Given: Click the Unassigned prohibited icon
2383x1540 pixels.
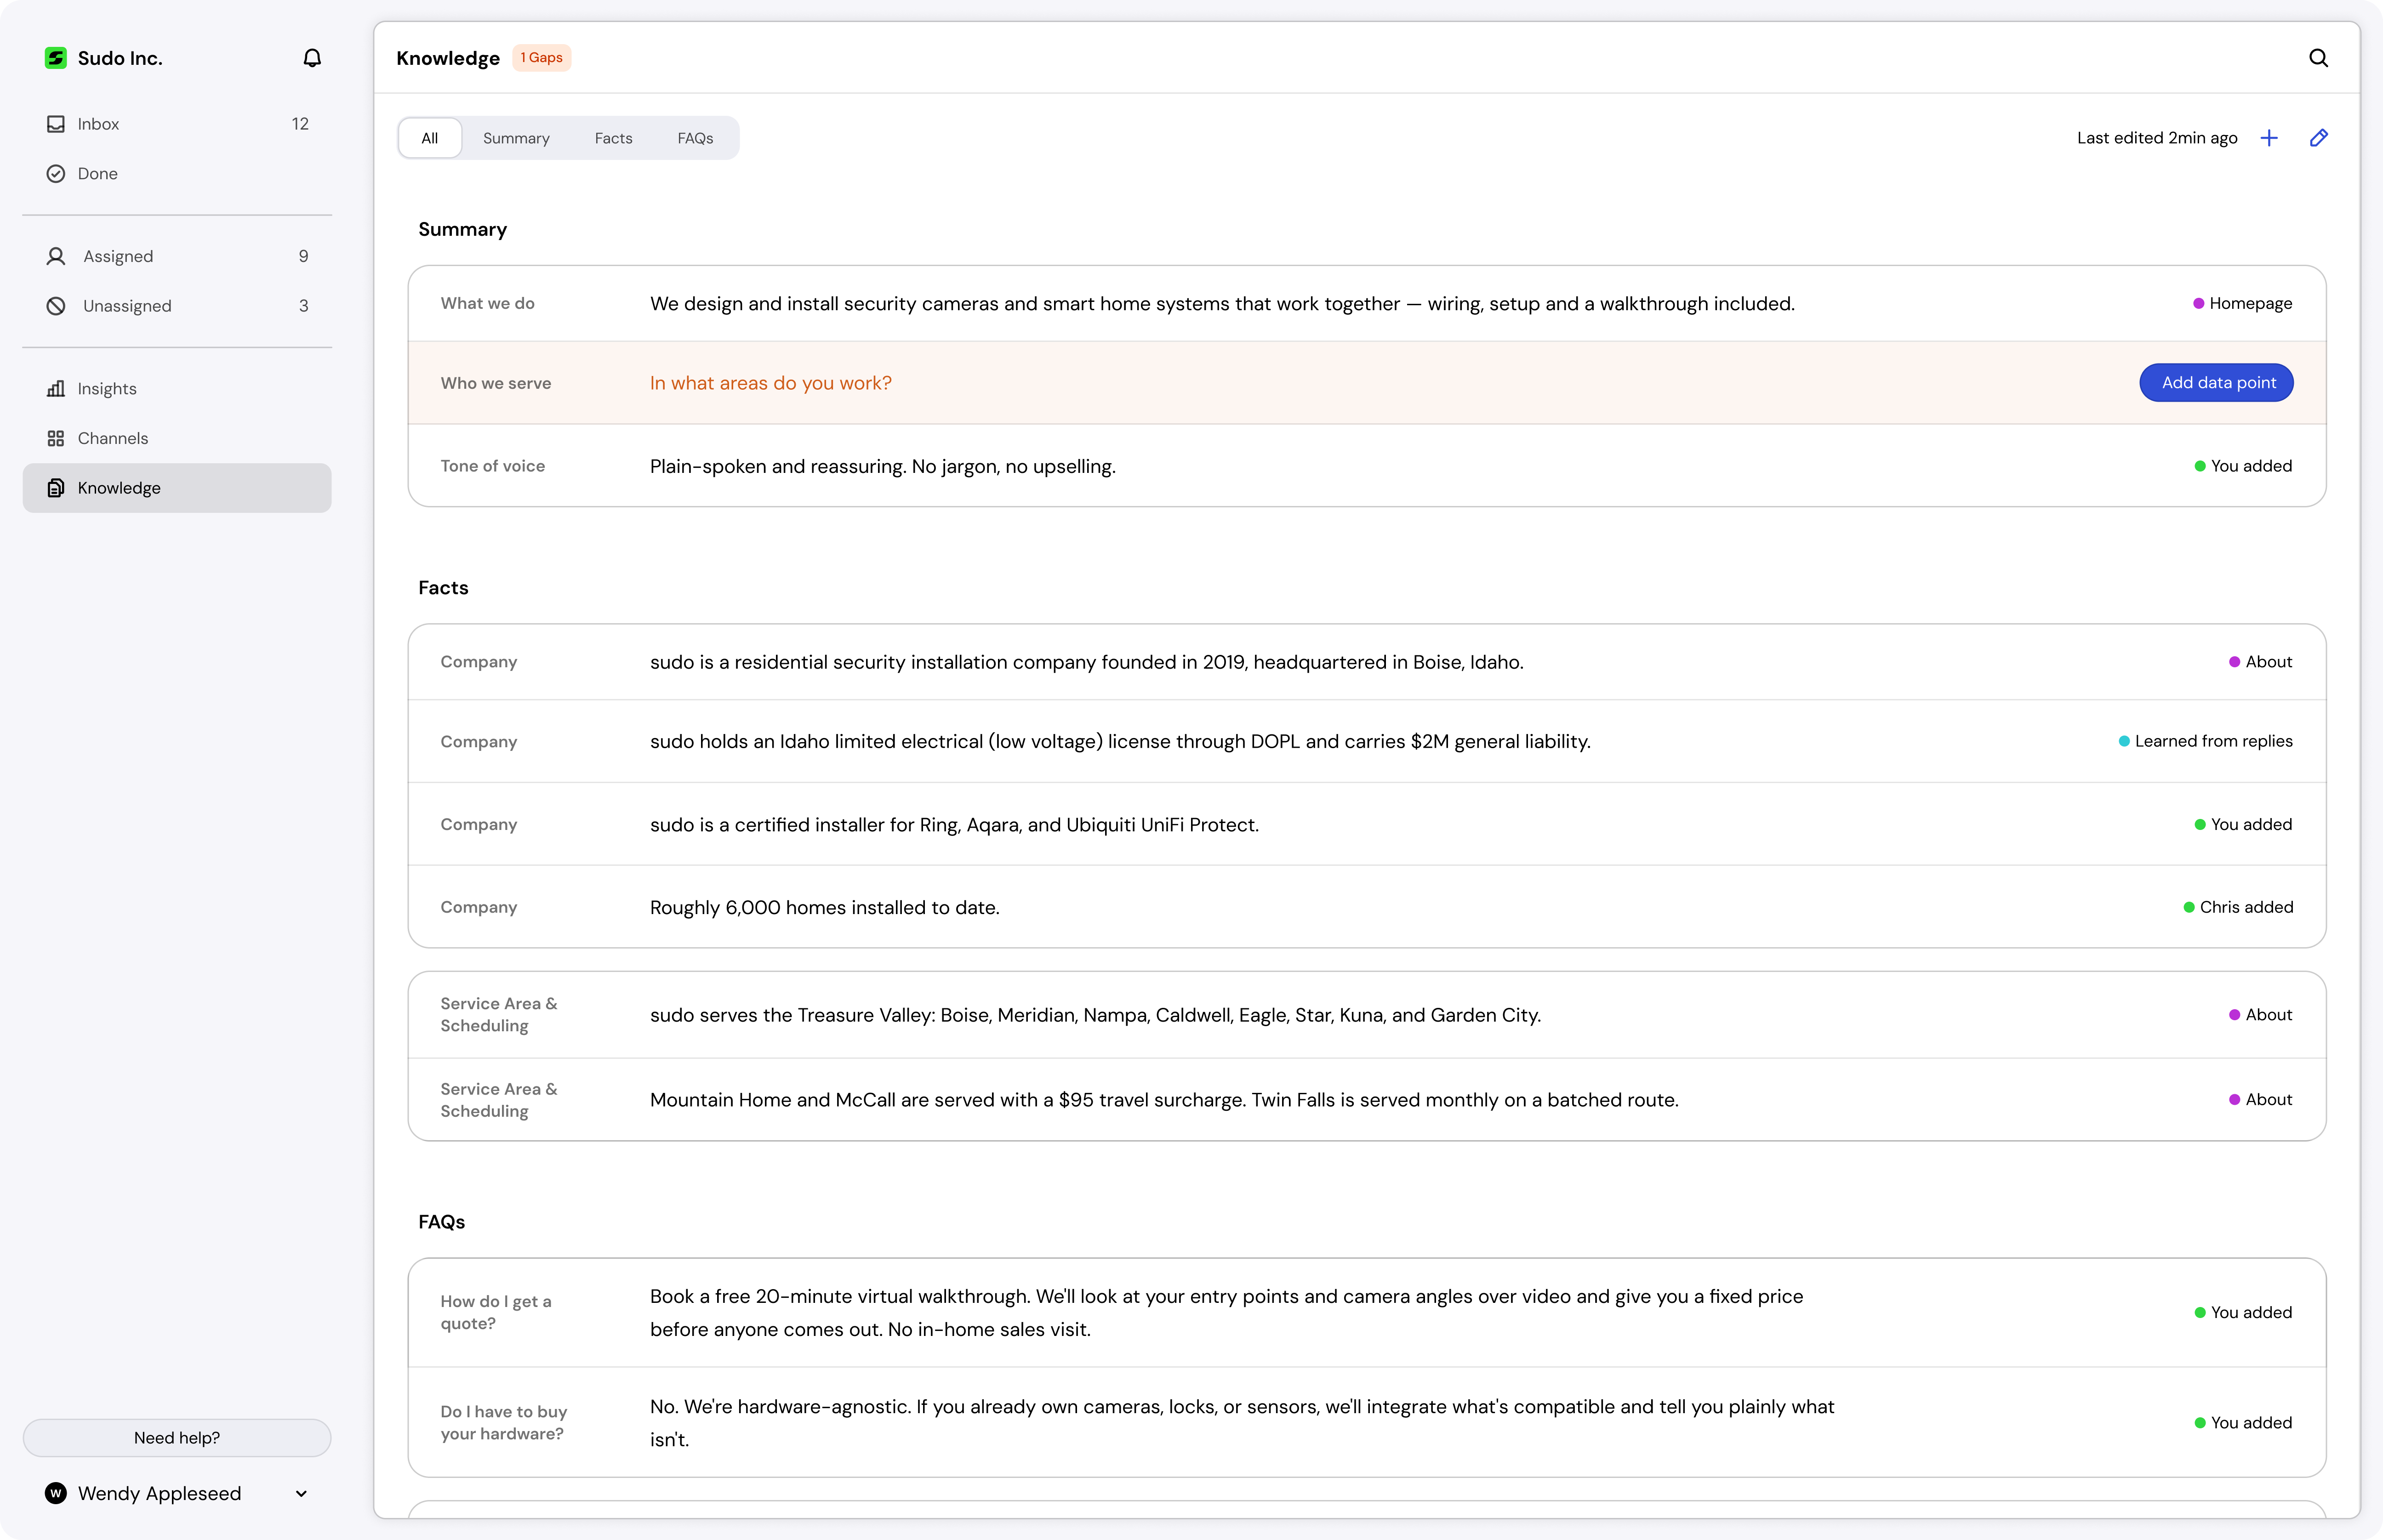Looking at the screenshot, I should click(x=56, y=306).
